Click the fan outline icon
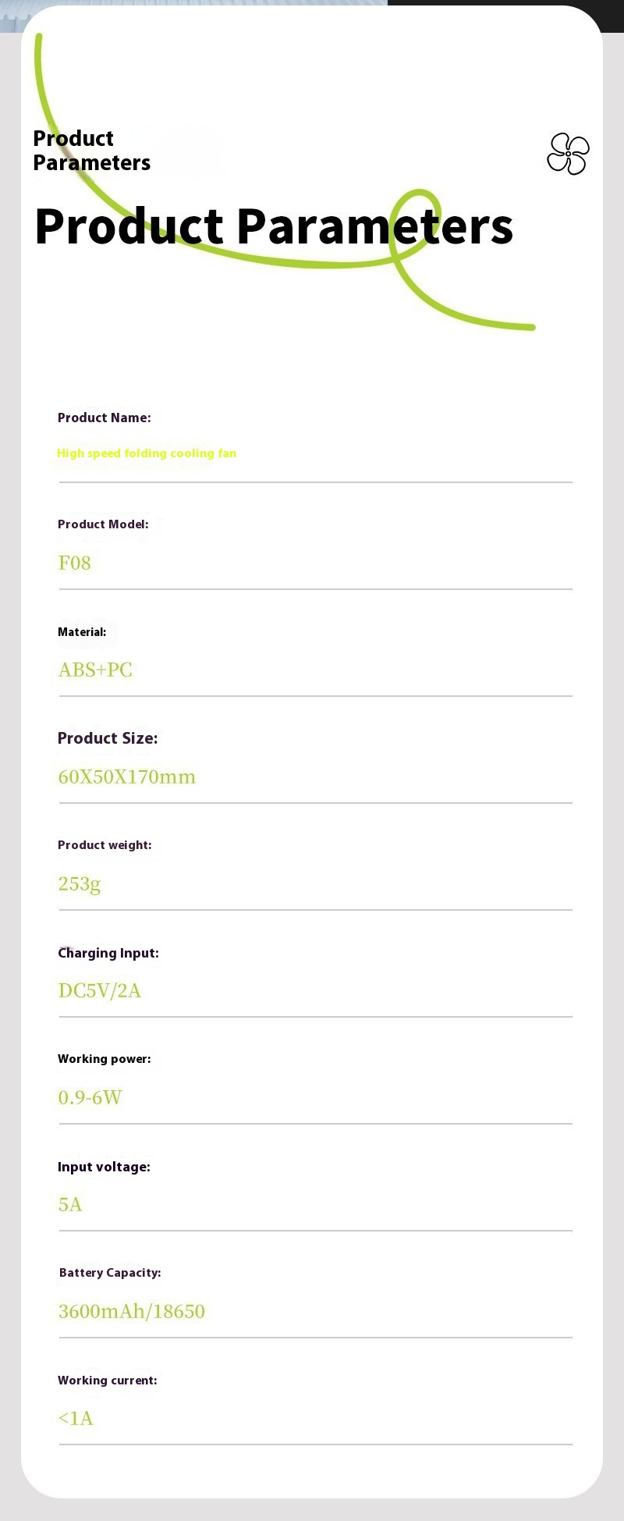The image size is (624, 1521). click(568, 154)
